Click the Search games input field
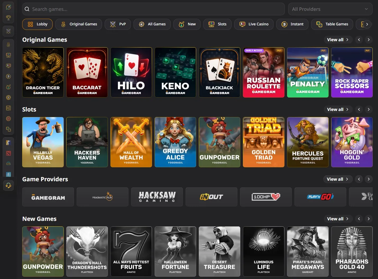The width and height of the screenshot is (378, 279). point(153,9)
